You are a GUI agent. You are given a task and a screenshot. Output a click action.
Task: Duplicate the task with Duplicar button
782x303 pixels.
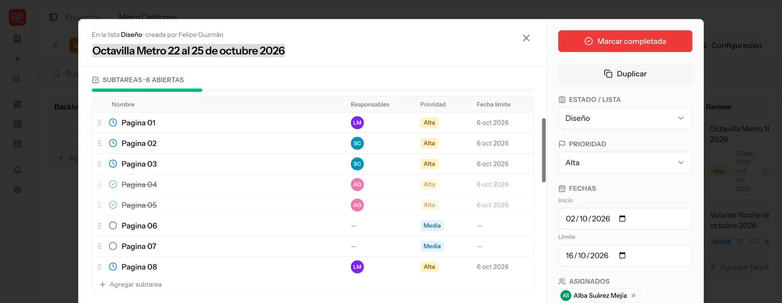(x=625, y=73)
